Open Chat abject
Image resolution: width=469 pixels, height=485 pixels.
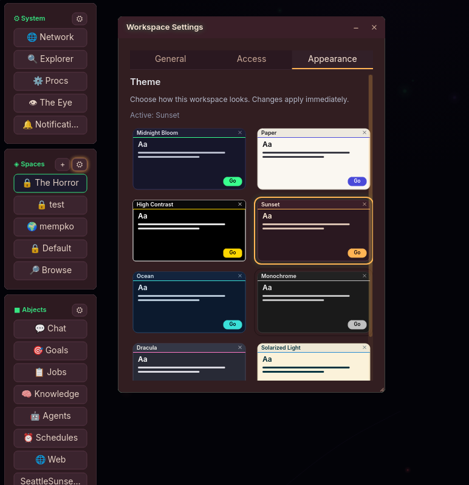50,329
